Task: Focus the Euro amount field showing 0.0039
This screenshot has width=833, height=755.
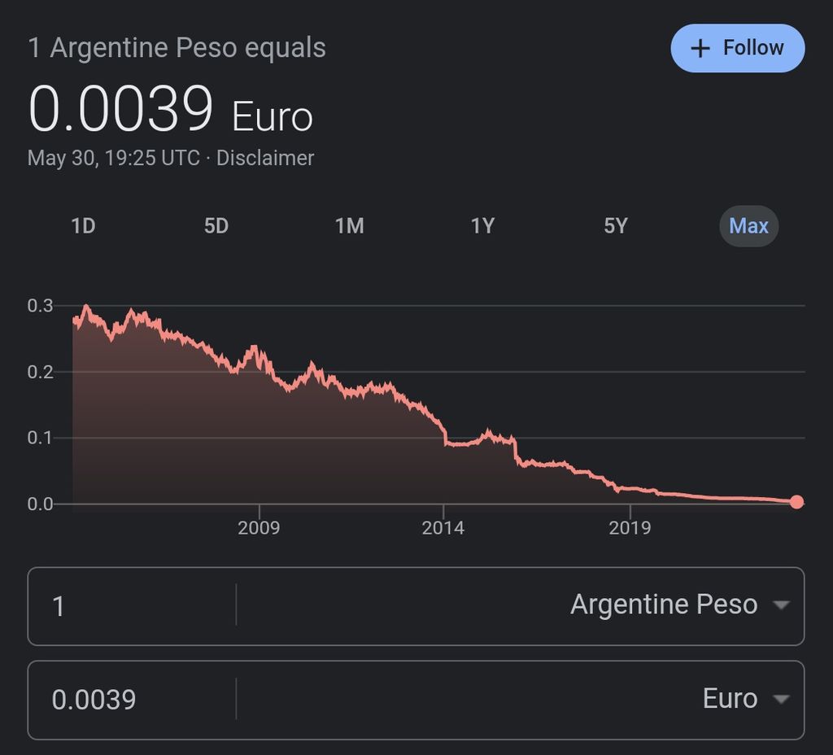Action: coord(130,700)
